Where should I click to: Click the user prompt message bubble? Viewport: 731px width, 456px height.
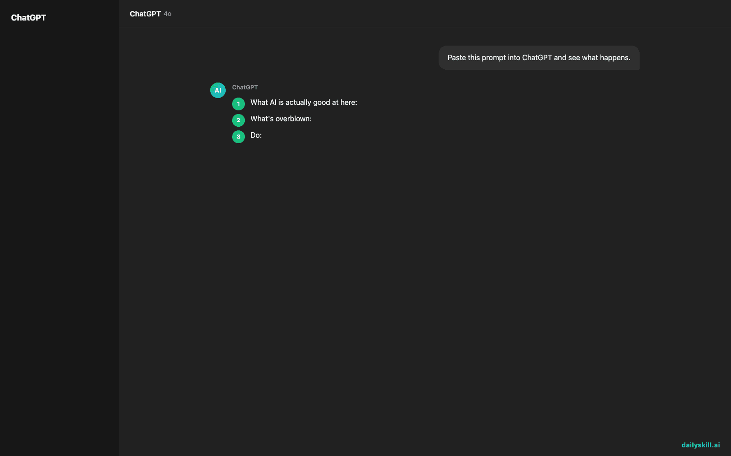tap(539, 57)
